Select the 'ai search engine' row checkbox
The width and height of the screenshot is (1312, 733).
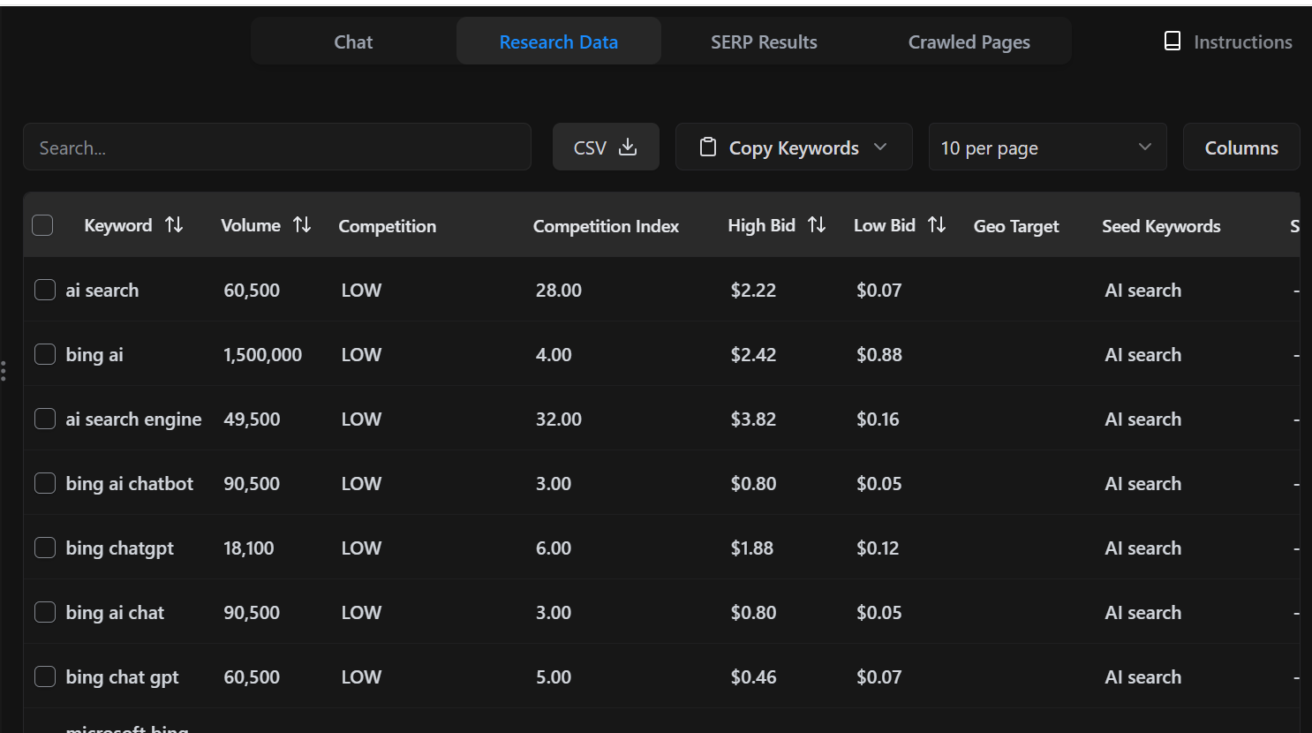click(45, 419)
